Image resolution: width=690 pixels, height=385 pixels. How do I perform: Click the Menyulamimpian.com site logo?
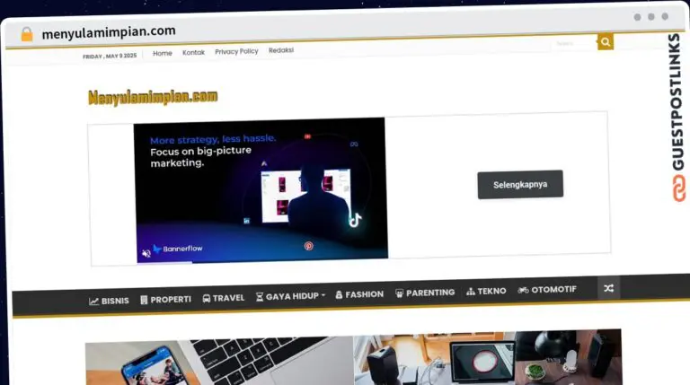point(153,97)
